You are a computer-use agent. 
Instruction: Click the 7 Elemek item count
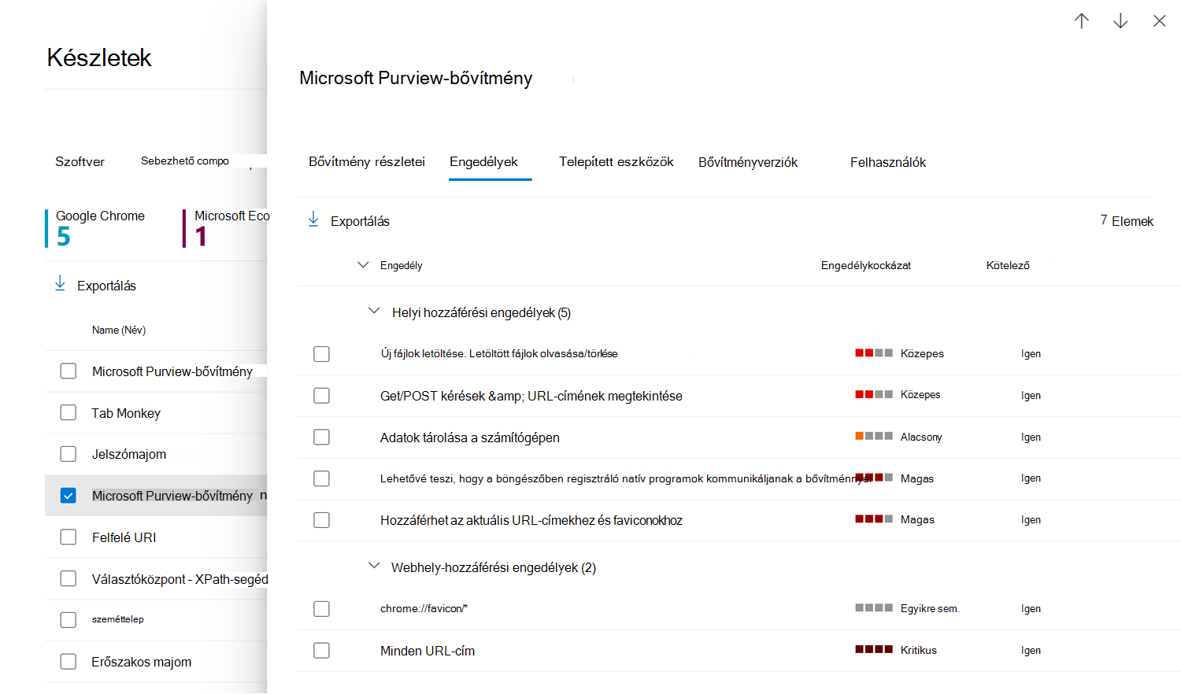tap(1127, 221)
